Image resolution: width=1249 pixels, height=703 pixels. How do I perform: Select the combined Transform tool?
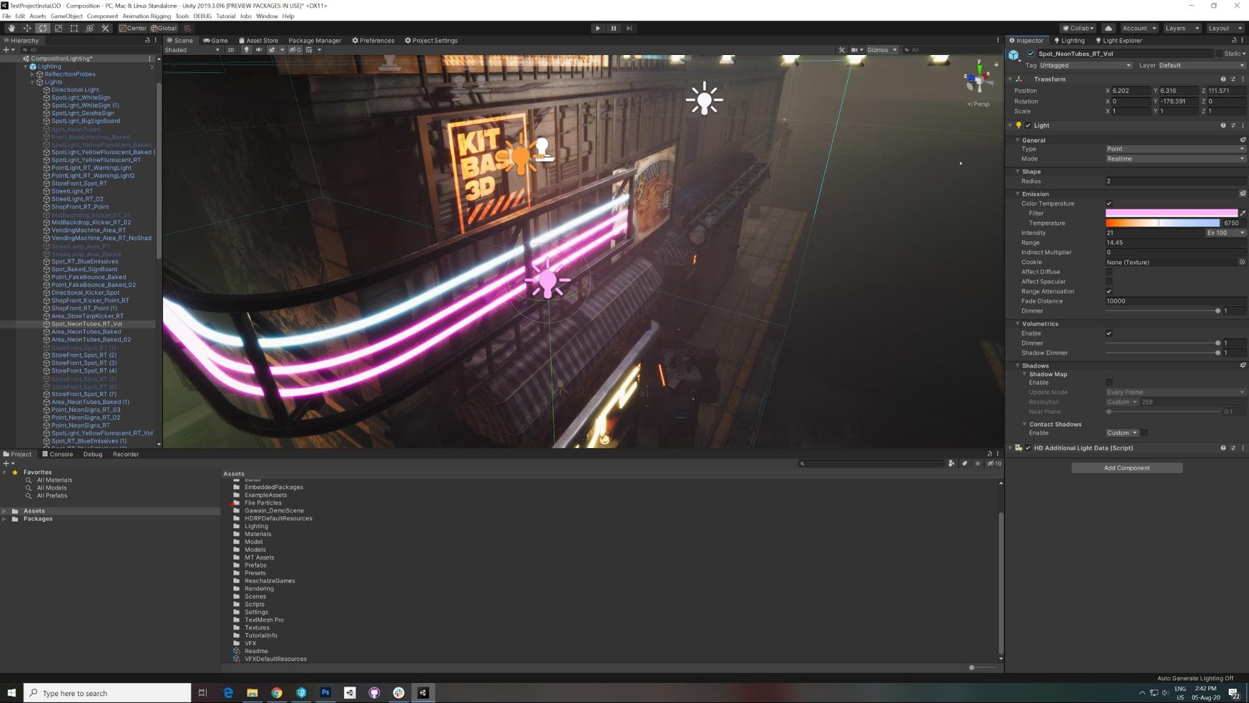tap(89, 28)
